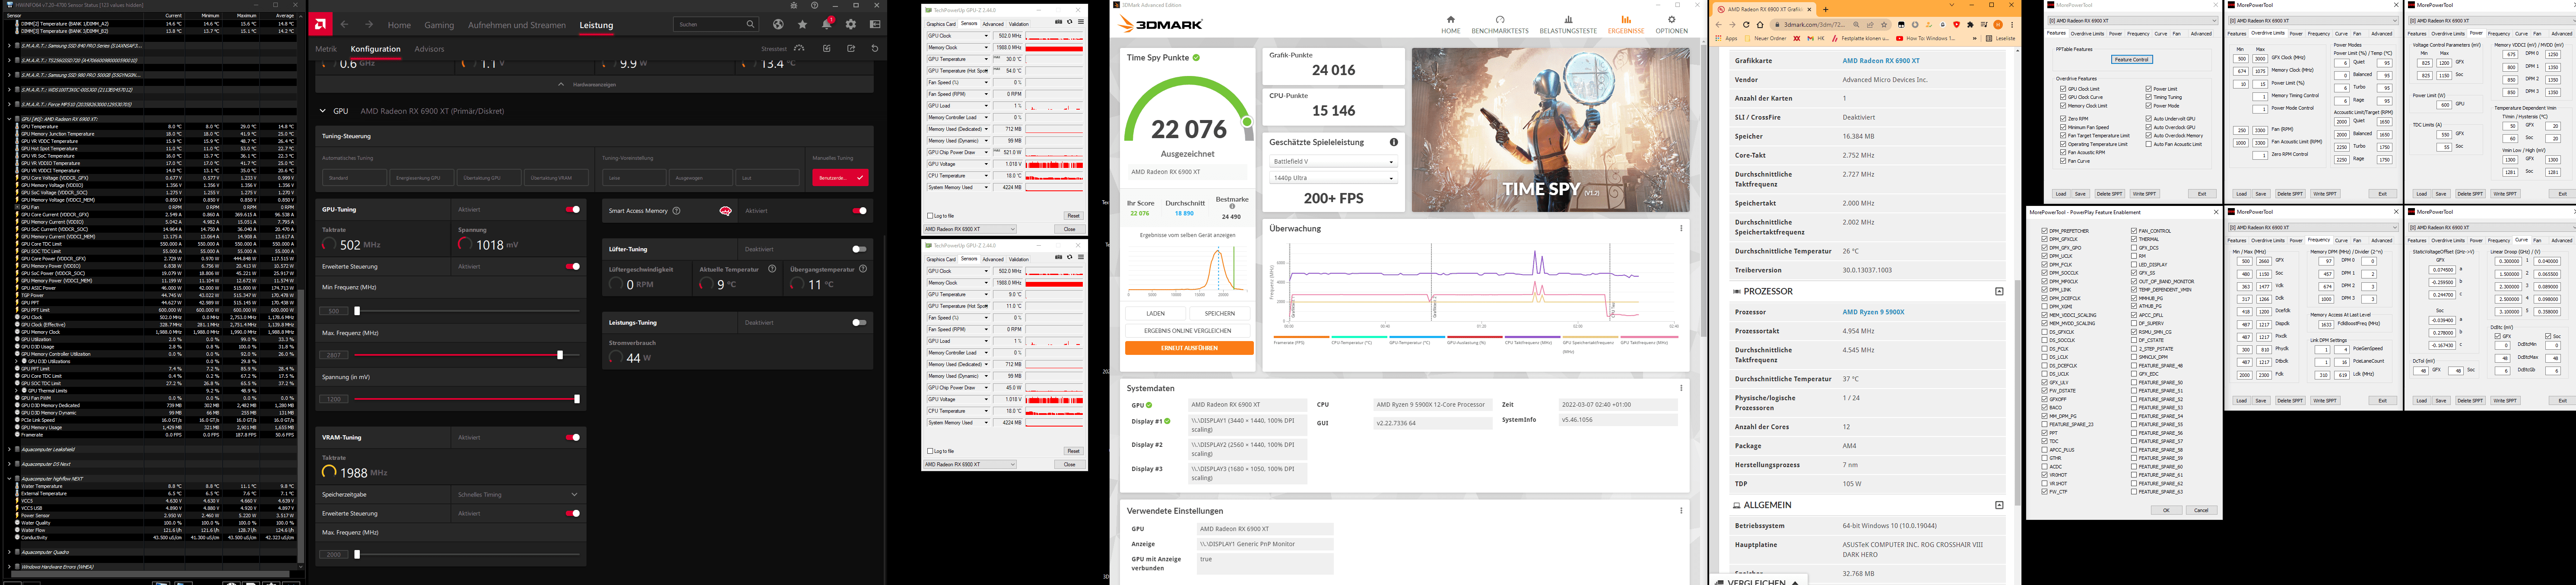Click Feature Control button in MorePowerTool
This screenshot has height=585, width=2576.
pyautogui.click(x=2132, y=59)
